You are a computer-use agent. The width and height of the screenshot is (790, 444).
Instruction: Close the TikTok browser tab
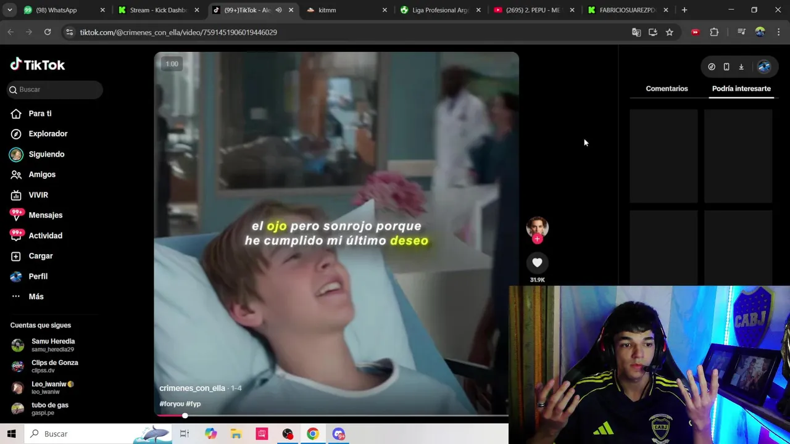291,10
